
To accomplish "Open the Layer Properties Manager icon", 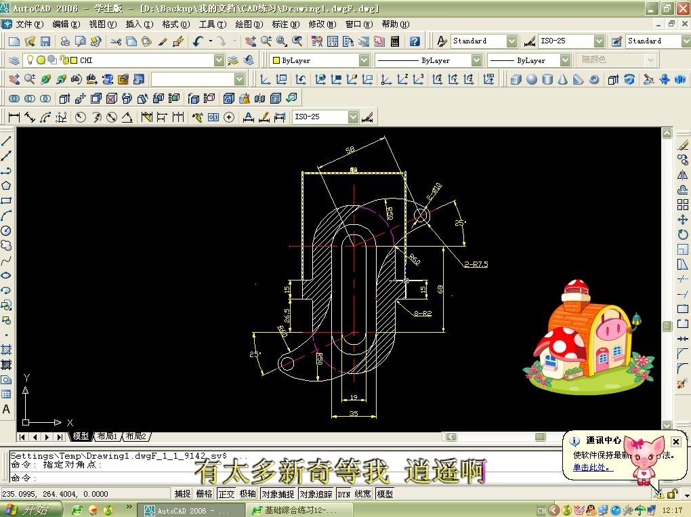I will [x=14, y=60].
